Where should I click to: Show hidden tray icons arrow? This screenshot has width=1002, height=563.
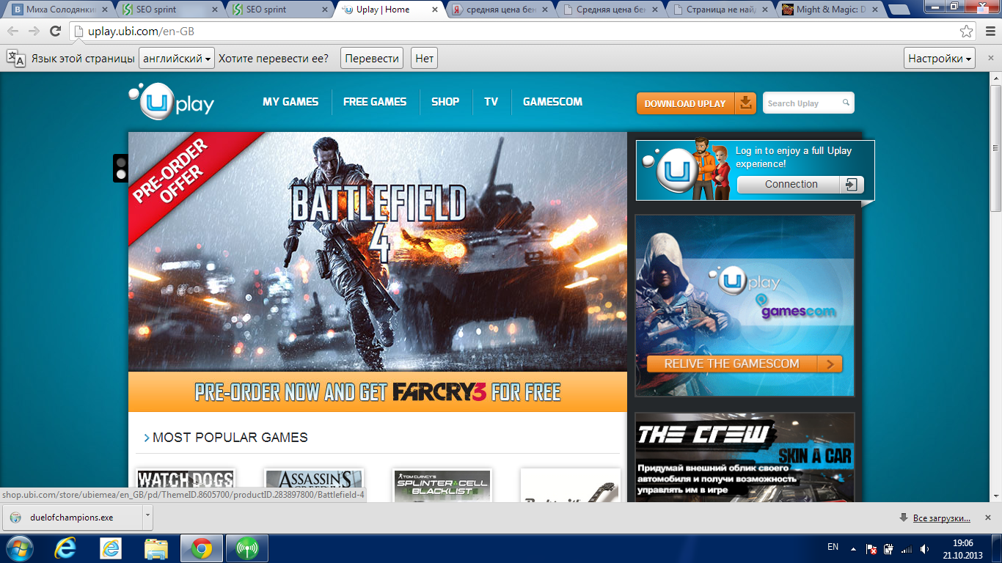click(x=853, y=548)
